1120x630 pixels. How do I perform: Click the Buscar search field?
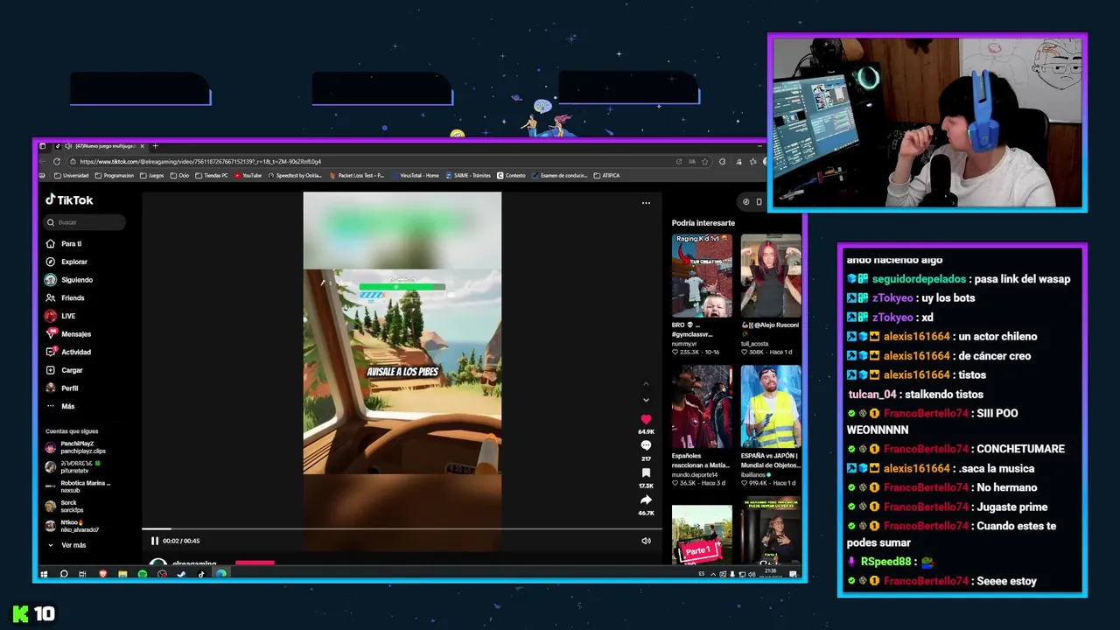tap(85, 222)
